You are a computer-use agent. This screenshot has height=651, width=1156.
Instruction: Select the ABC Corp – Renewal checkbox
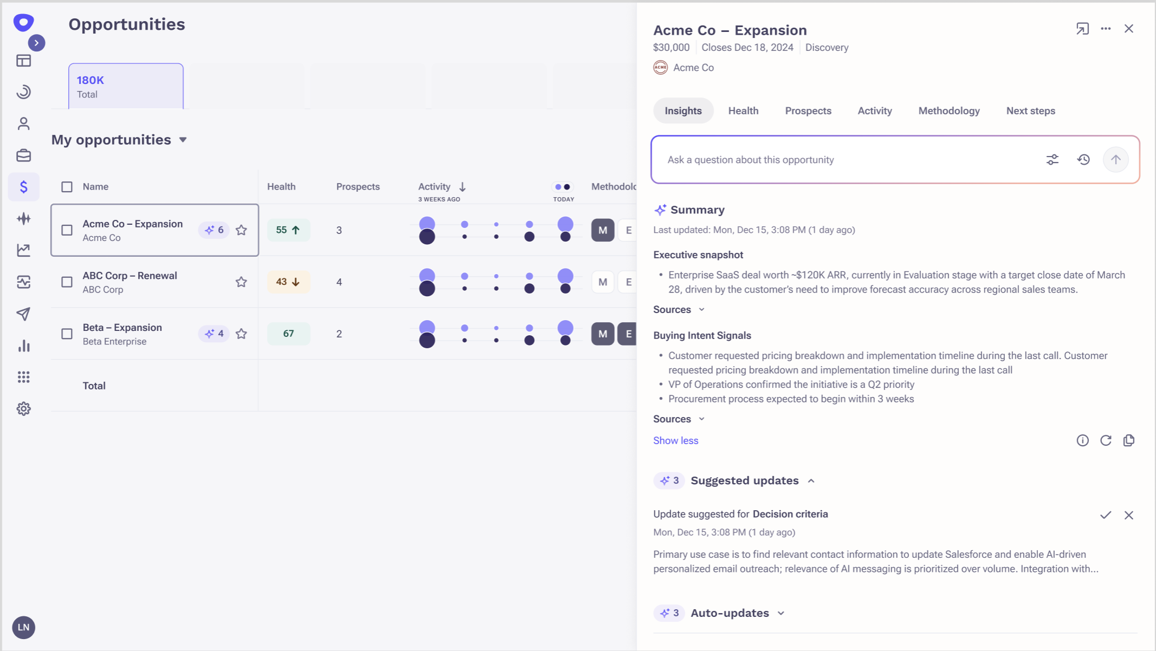point(67,282)
